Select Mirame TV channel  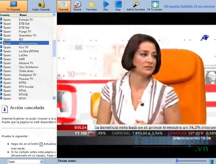26,63
